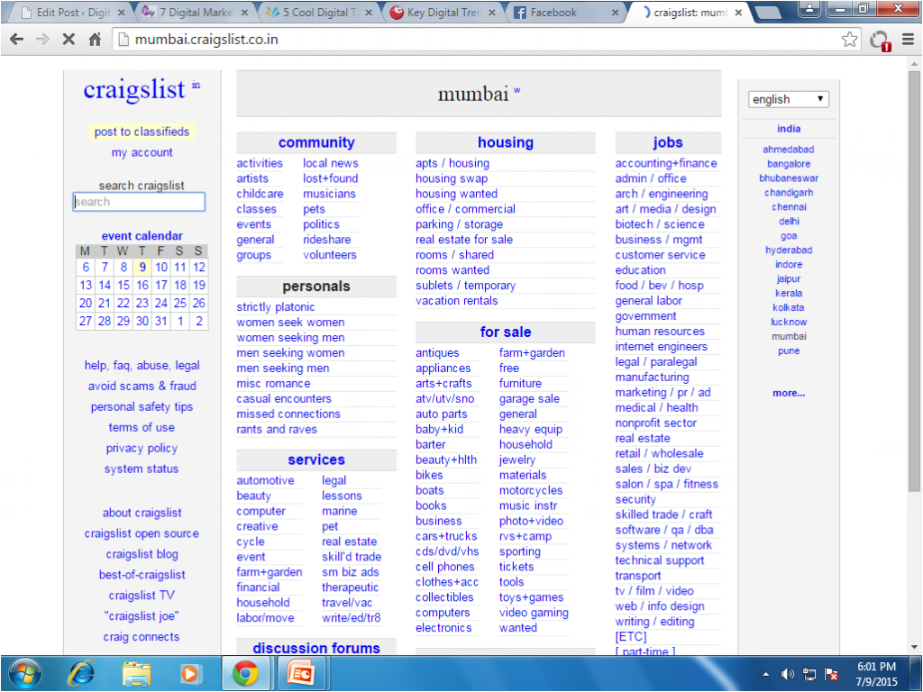Open the Action Center flag icon
The height and width of the screenshot is (692, 923).
coord(831,674)
